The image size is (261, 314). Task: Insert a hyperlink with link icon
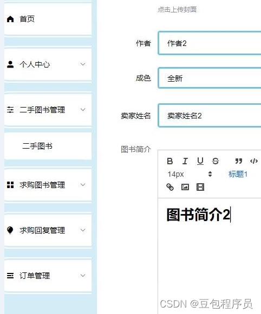click(170, 187)
